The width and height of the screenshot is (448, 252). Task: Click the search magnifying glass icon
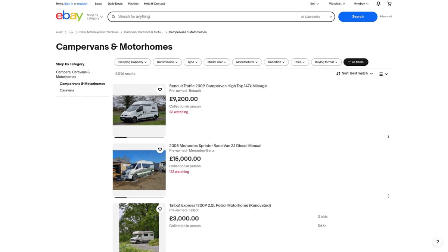113,16
